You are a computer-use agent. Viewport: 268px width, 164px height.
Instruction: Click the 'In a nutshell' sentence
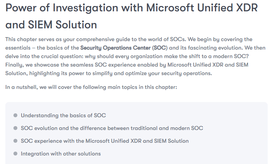click(x=91, y=87)
